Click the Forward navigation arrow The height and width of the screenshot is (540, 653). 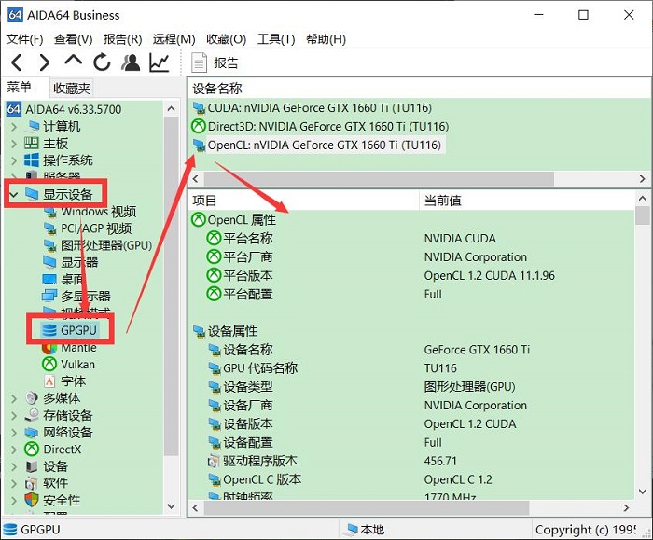tap(44, 62)
